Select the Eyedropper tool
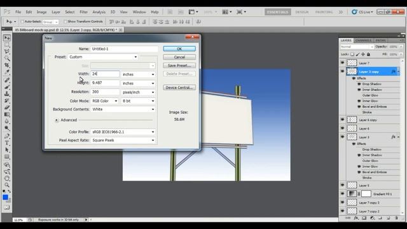The image size is (407, 229). [x=7, y=72]
